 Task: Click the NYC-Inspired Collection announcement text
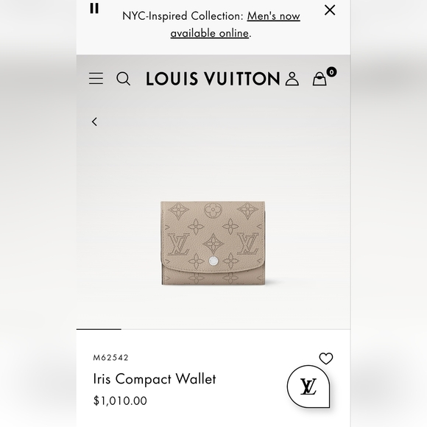183,16
